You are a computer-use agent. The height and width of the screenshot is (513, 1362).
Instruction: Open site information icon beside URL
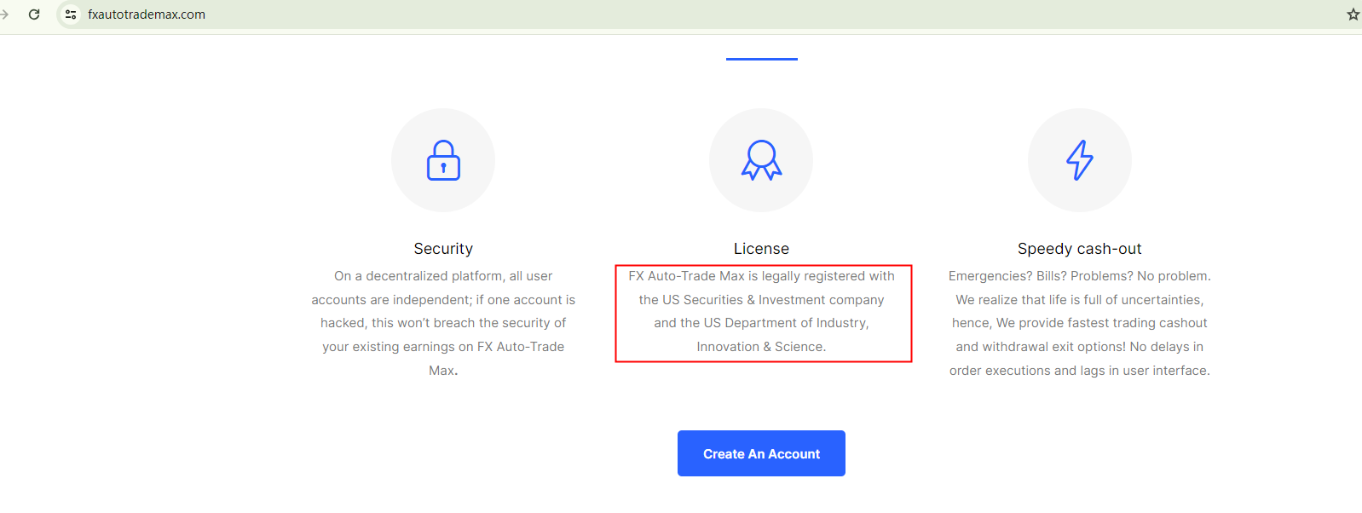pos(71,14)
